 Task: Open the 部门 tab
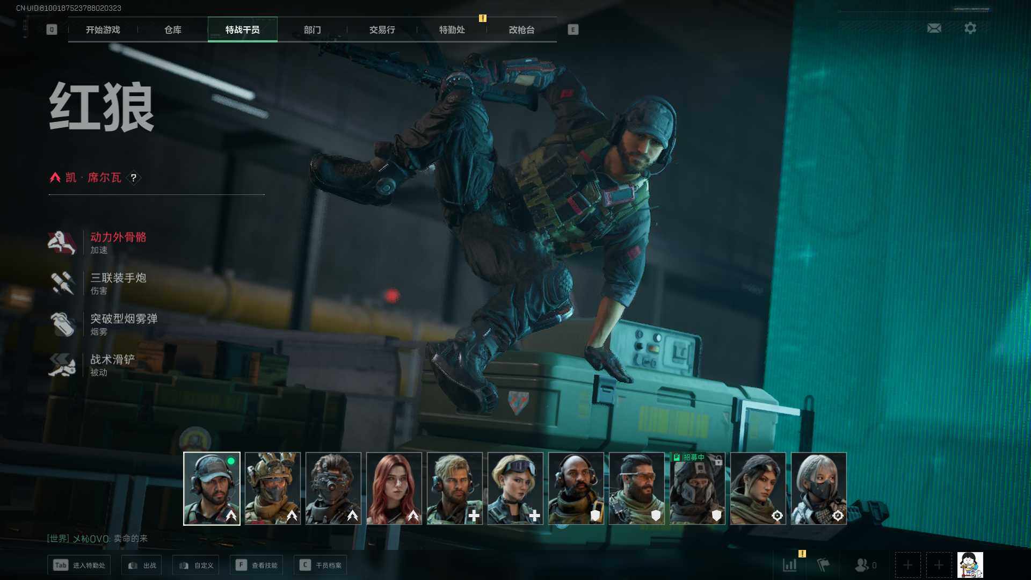[313, 30]
